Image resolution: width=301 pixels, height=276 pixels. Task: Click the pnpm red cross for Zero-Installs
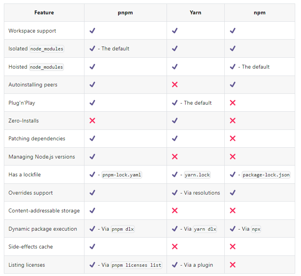coord(92,121)
